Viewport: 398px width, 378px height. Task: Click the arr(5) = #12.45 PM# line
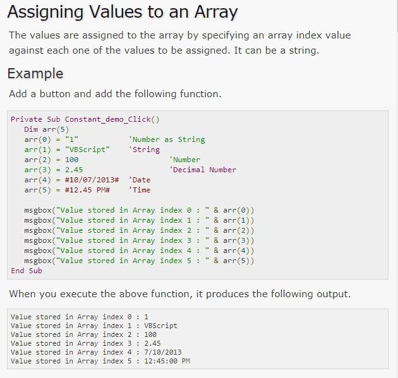[67, 190]
